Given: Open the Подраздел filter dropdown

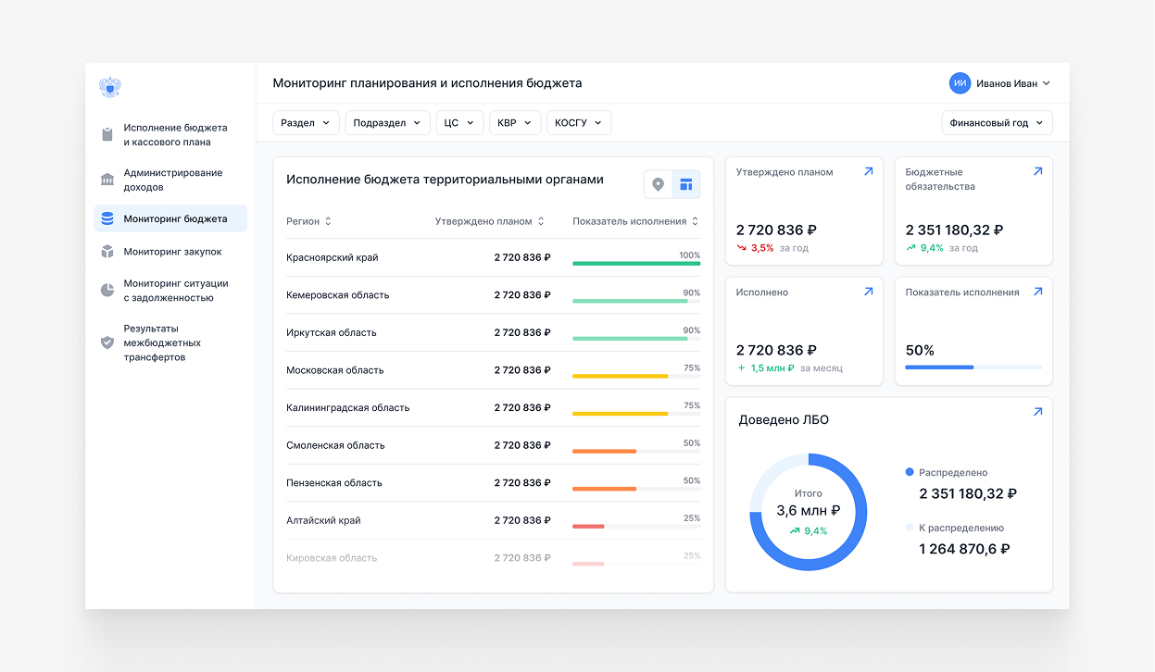Looking at the screenshot, I should pos(387,123).
